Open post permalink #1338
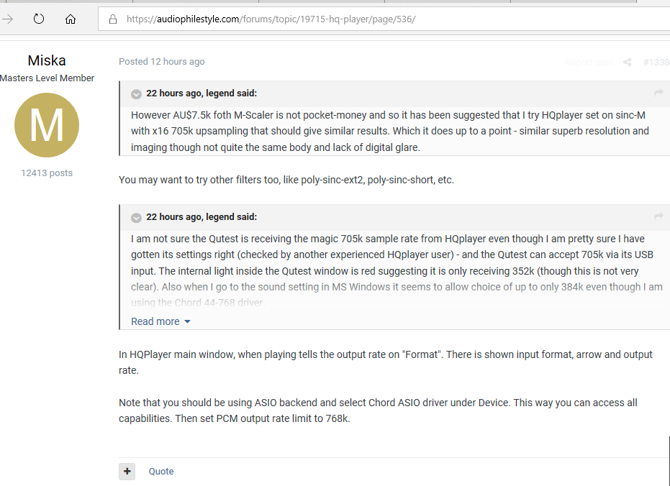 pos(656,63)
